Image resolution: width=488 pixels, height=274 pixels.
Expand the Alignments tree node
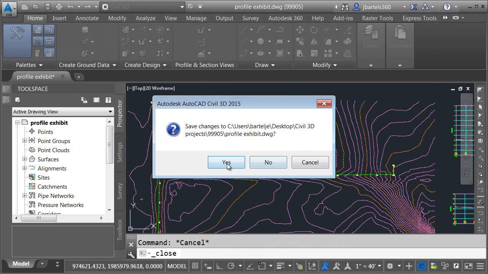24,168
